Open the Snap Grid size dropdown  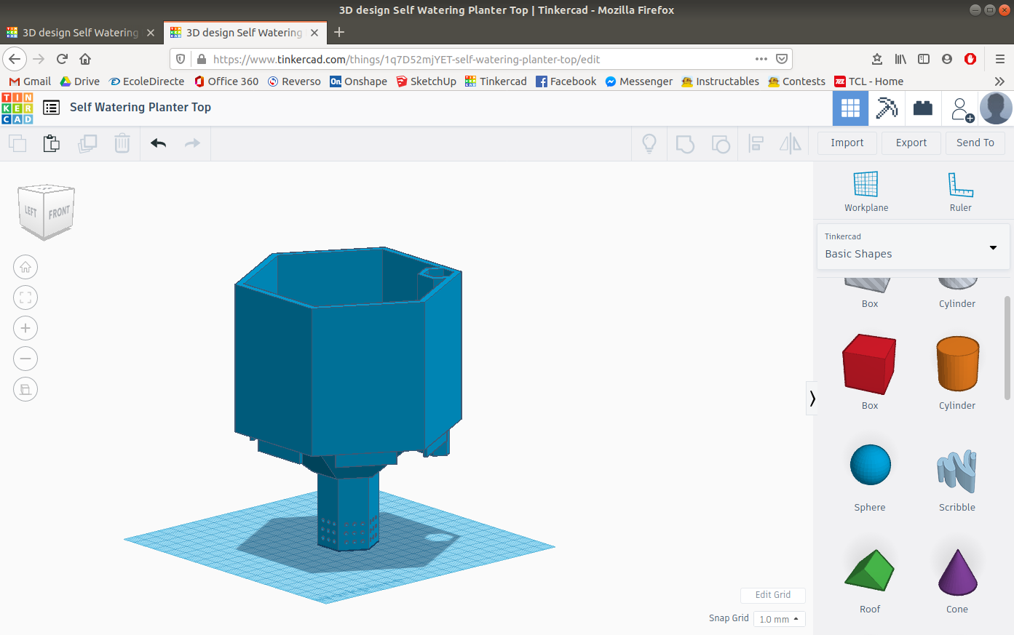tap(778, 619)
